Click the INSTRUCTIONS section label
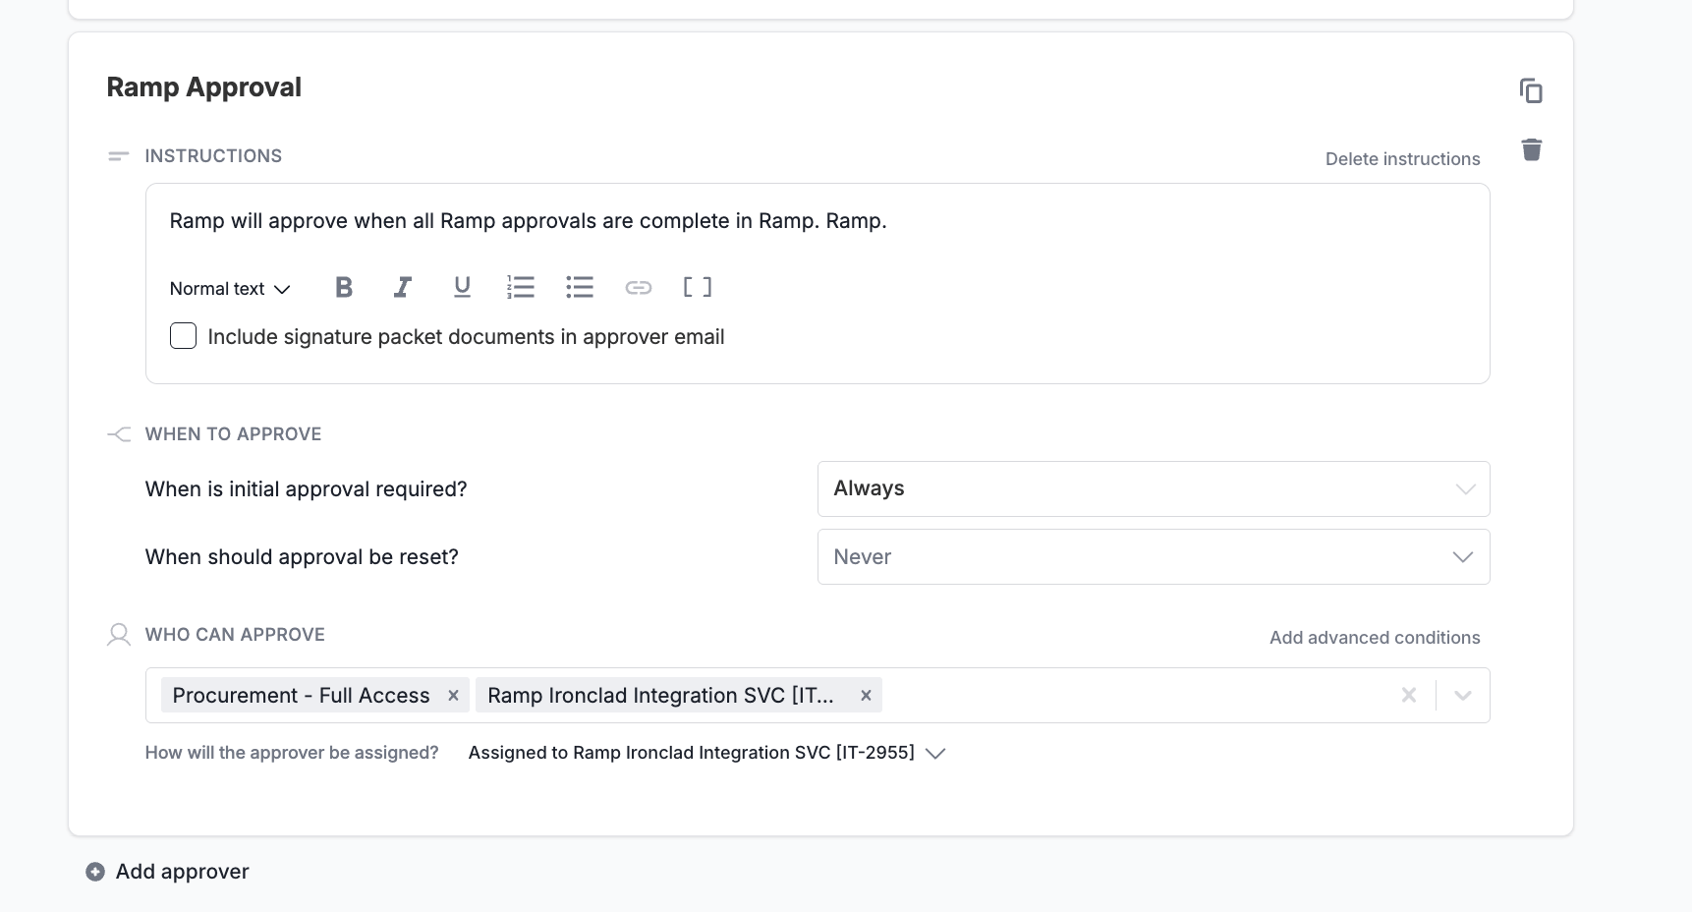1692x912 pixels. point(213,156)
